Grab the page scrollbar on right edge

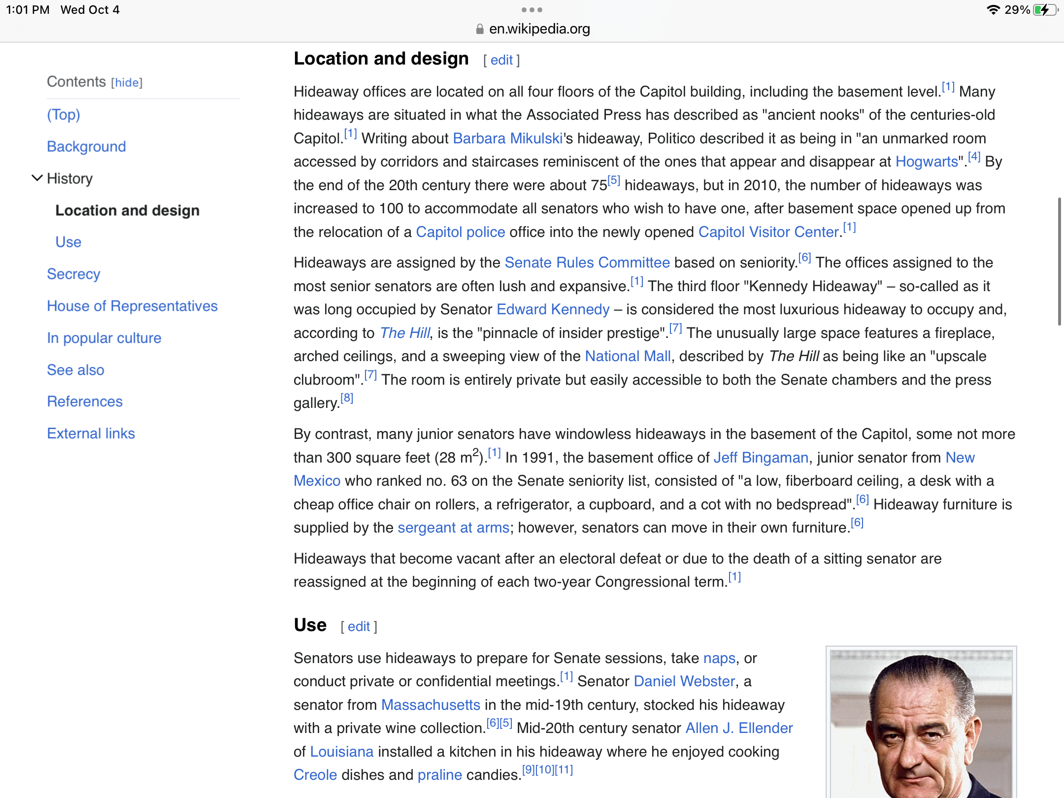point(1060,261)
